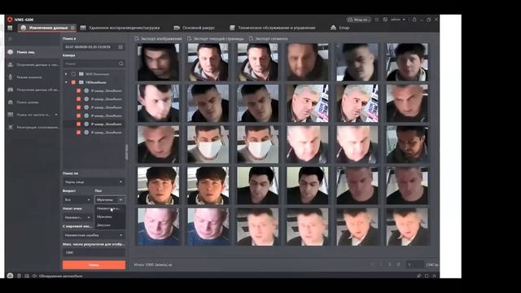Uncheck the third IP camera checkbox

78,107
